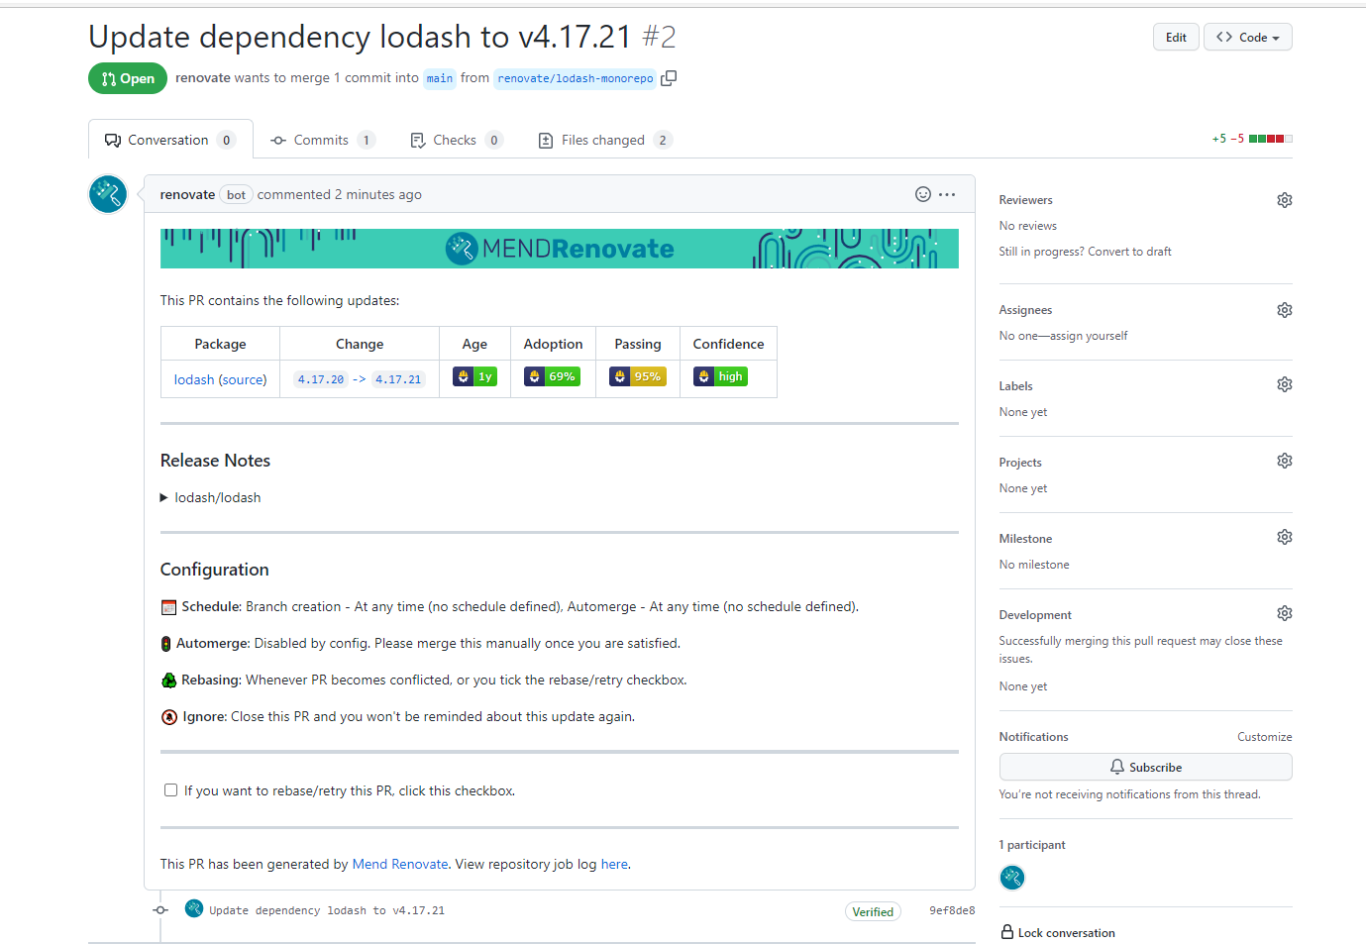
Task: Copy the renovate/lodash-monorepo branch name
Action: (x=669, y=77)
